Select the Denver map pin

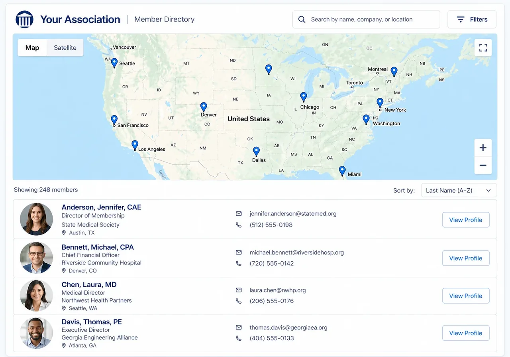(204, 107)
